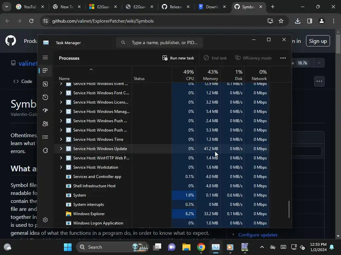Open the notification bell in taskbar
The image size is (341, 255).
pyautogui.click(x=332, y=247)
